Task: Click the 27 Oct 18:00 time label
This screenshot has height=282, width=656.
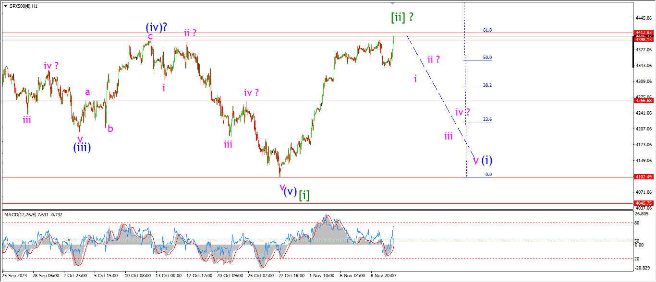Action: pyautogui.click(x=292, y=276)
